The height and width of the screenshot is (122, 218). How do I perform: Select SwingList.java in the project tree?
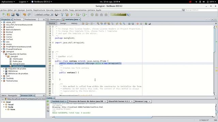[19, 64]
